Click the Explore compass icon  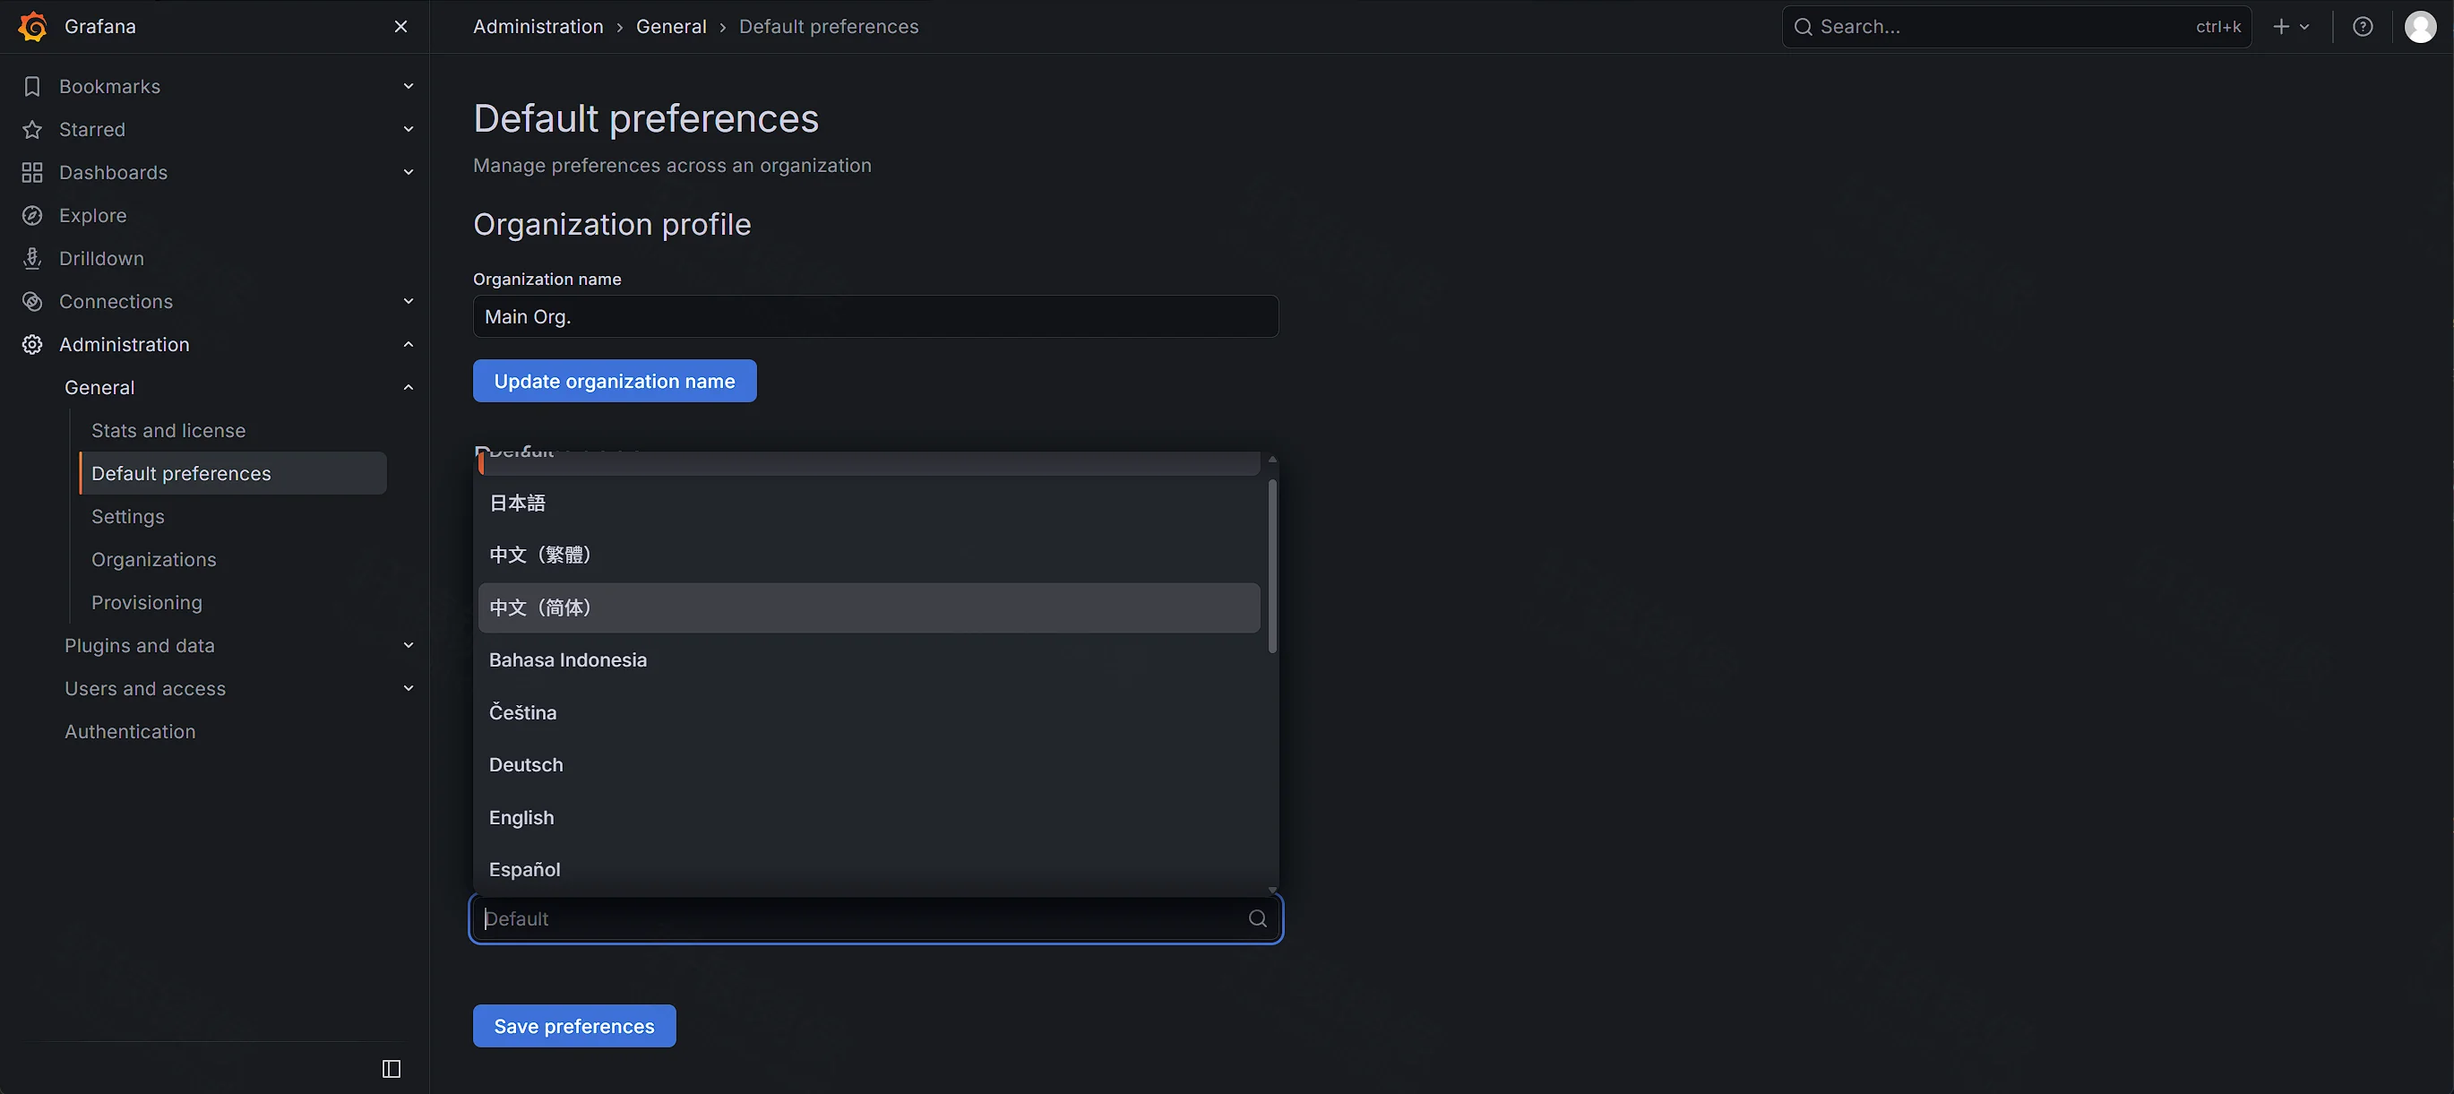32,215
